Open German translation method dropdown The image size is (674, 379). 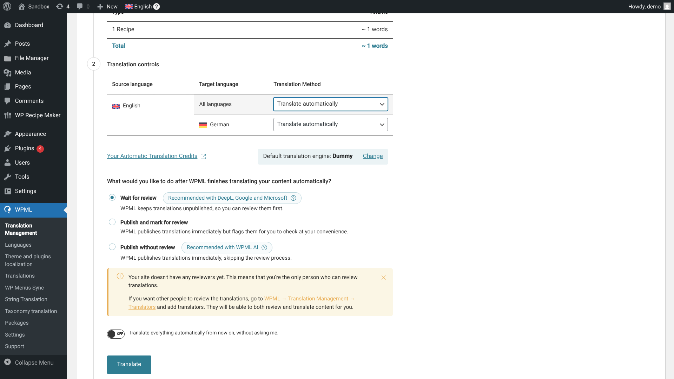pyautogui.click(x=330, y=125)
